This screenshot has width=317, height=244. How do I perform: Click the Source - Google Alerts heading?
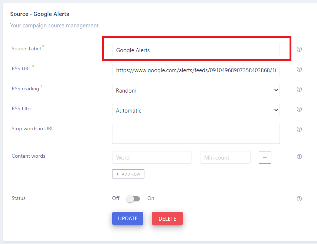coord(40,14)
